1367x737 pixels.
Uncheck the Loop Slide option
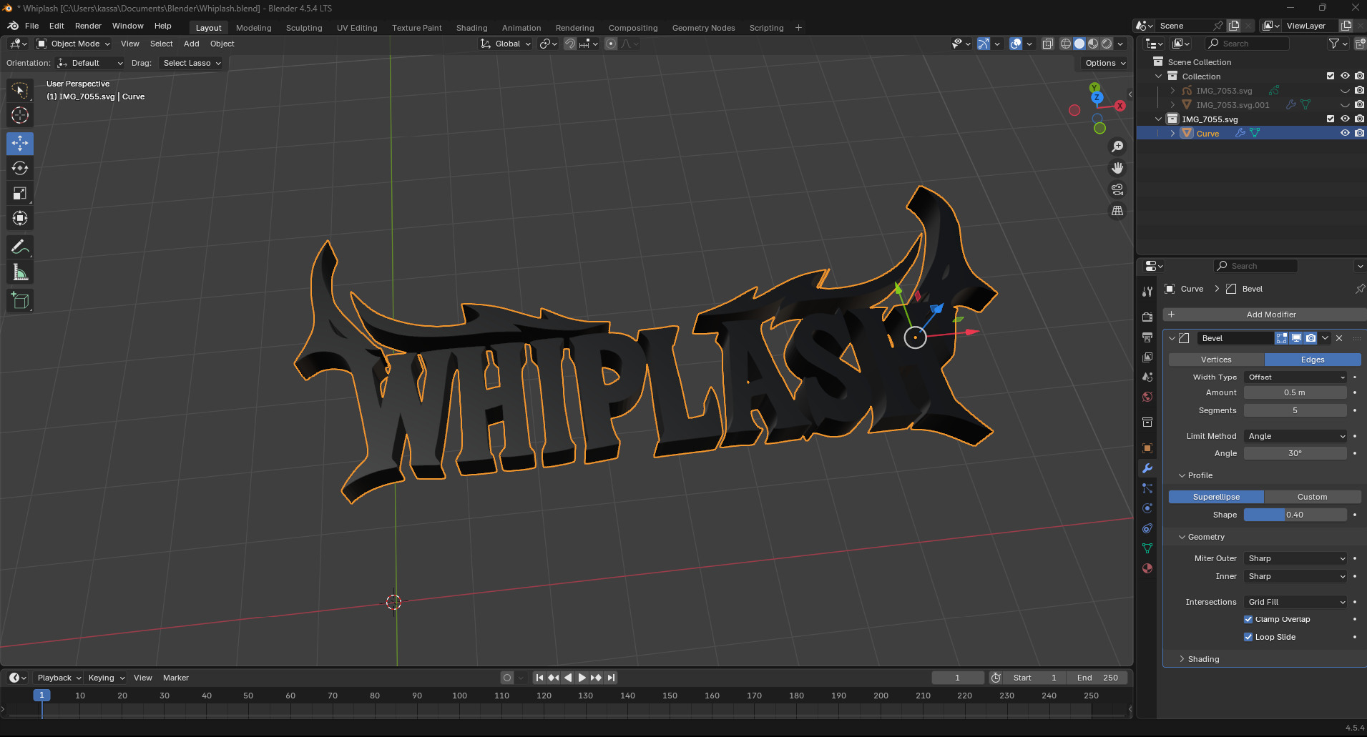(x=1248, y=637)
